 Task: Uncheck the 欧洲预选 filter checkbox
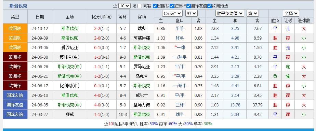(209, 6)
